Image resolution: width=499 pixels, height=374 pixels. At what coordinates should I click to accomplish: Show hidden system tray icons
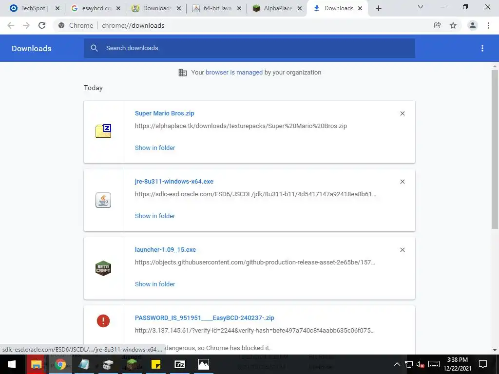coord(397,364)
